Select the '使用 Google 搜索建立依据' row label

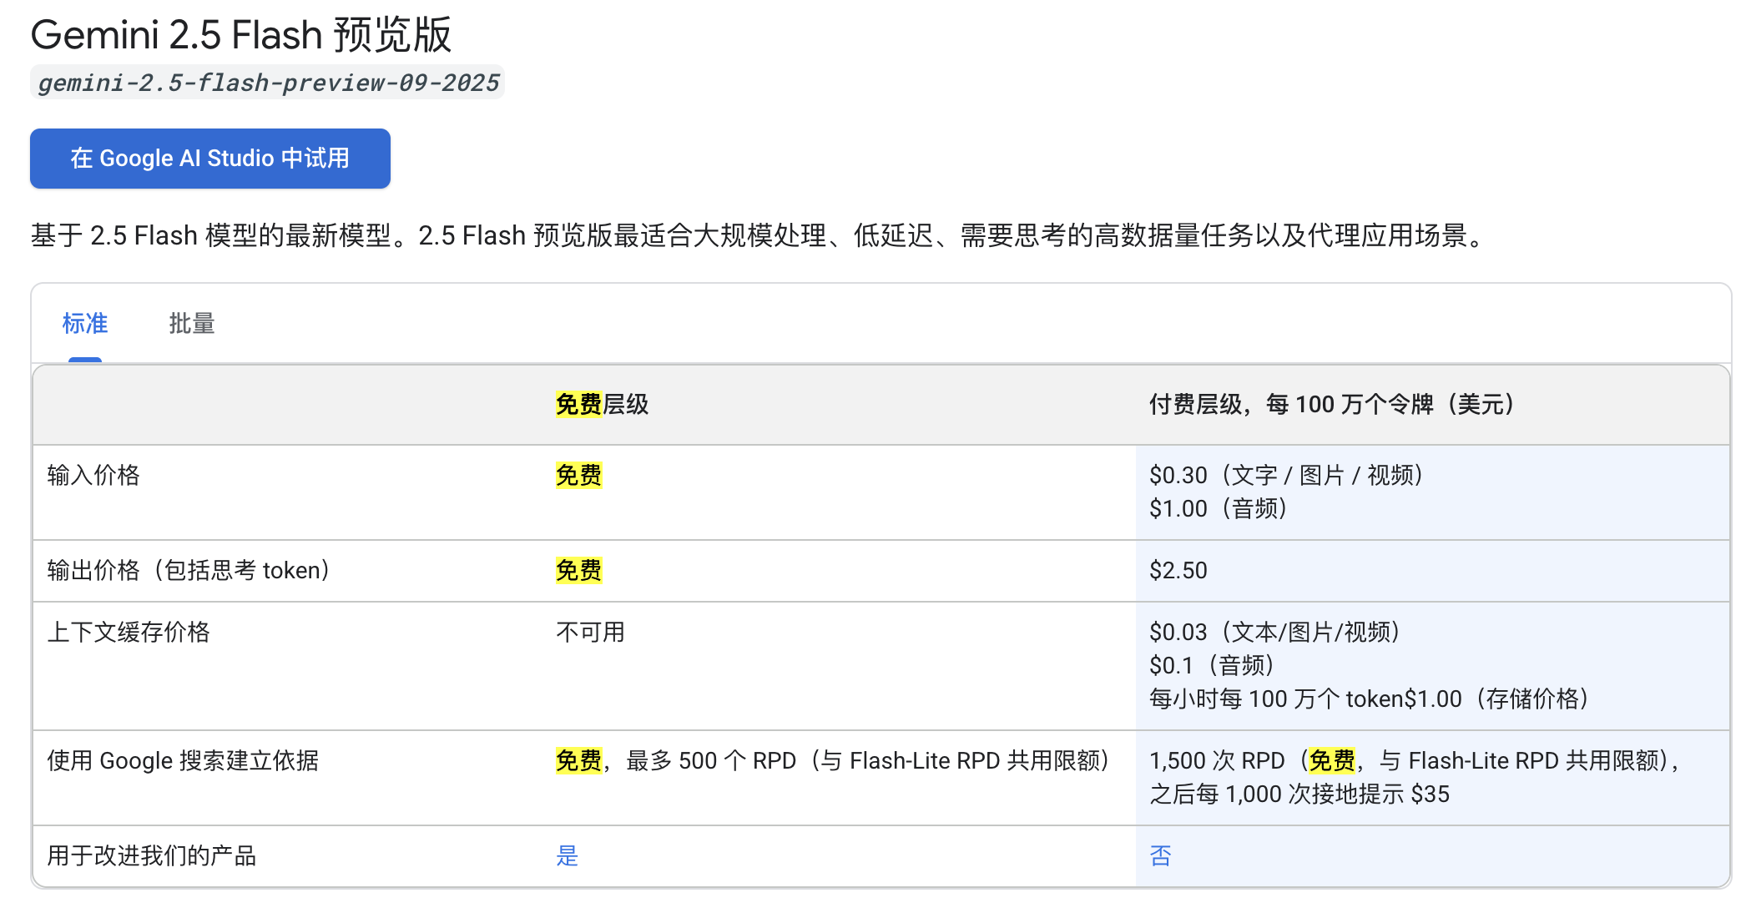coord(183,761)
